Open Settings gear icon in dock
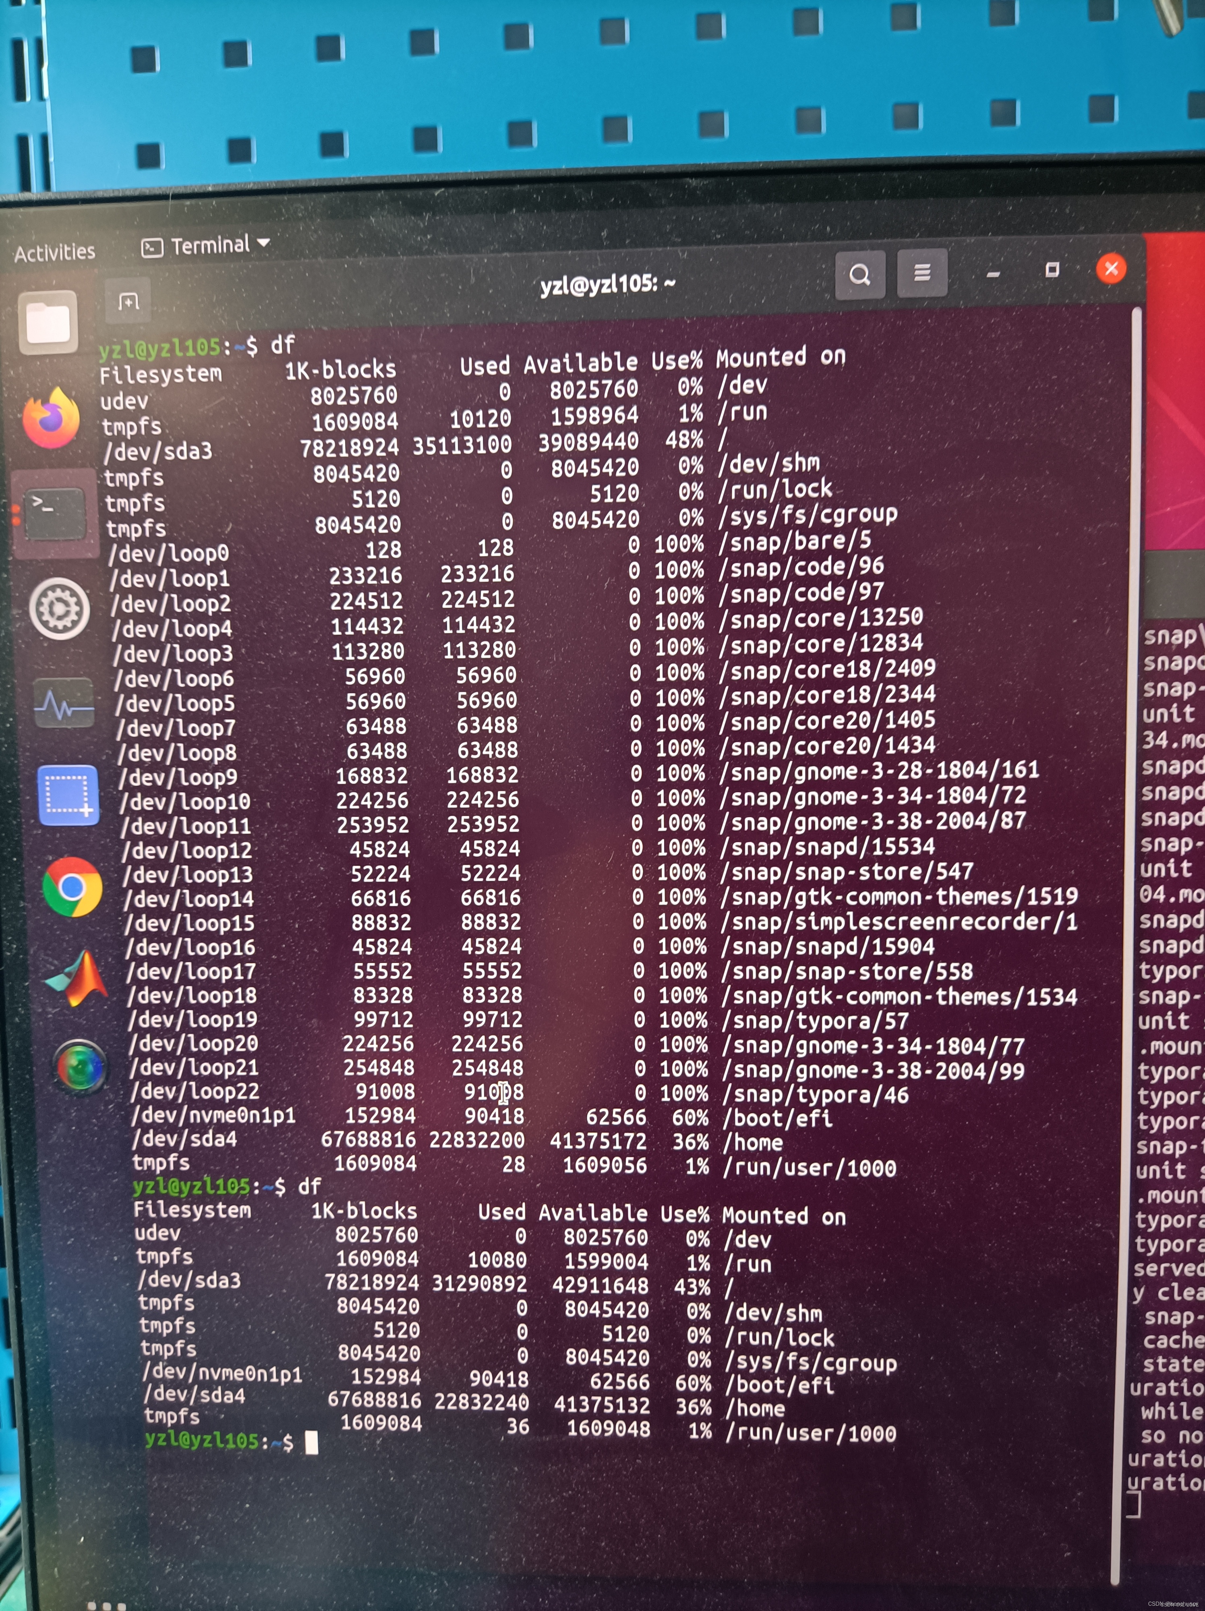 pyautogui.click(x=60, y=609)
